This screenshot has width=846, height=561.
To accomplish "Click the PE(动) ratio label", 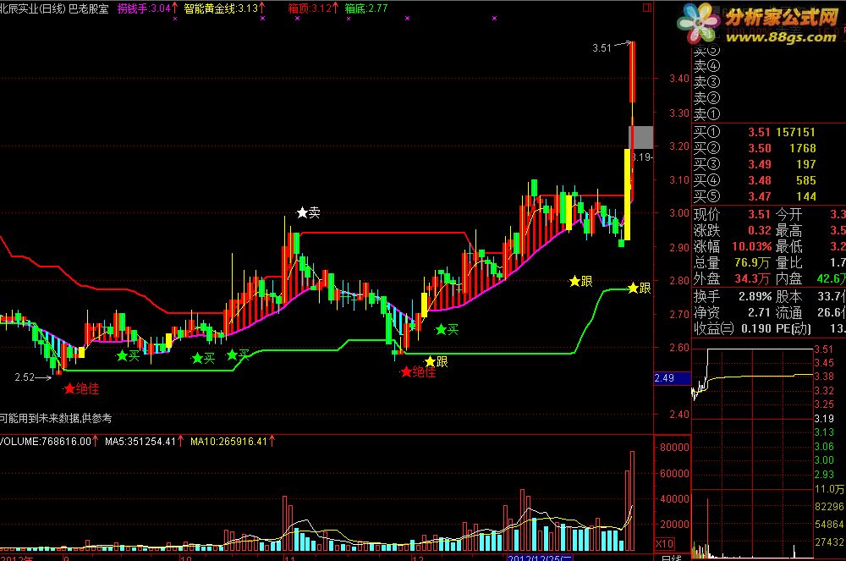I will point(794,329).
